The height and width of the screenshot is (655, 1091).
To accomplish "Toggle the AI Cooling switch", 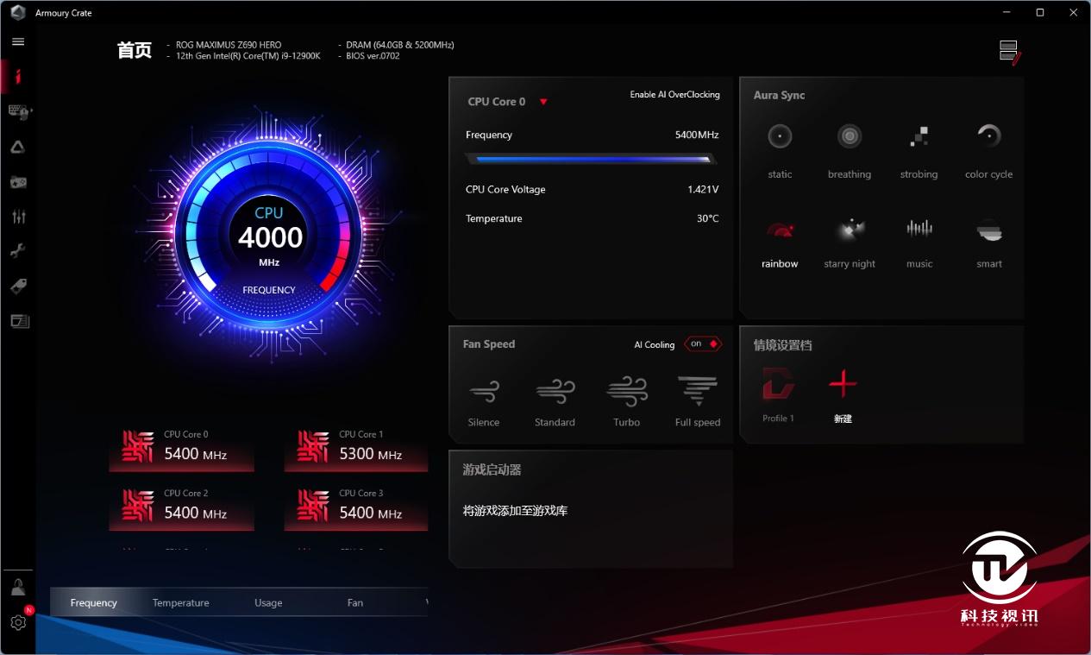I will (x=702, y=343).
